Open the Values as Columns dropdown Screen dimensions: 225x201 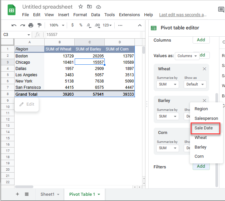187,56
